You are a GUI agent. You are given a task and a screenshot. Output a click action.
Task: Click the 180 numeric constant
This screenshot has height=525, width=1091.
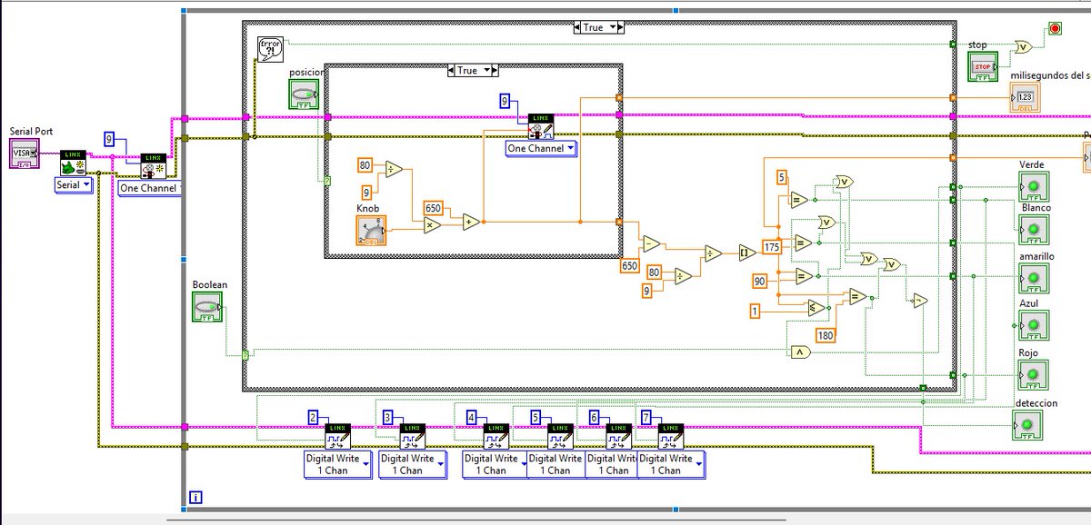click(x=826, y=335)
